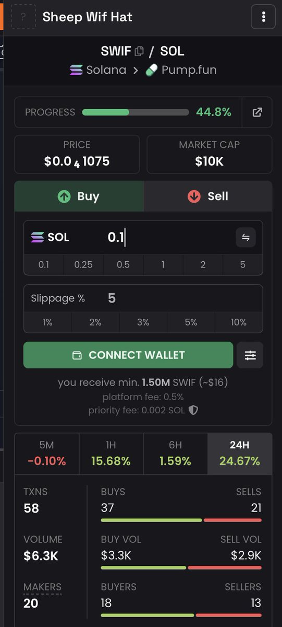Open the three-dot options menu
Viewport: 282px width, 627px height.
point(263,17)
